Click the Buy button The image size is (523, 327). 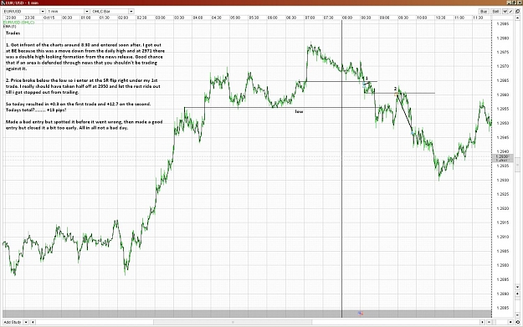[484, 12]
